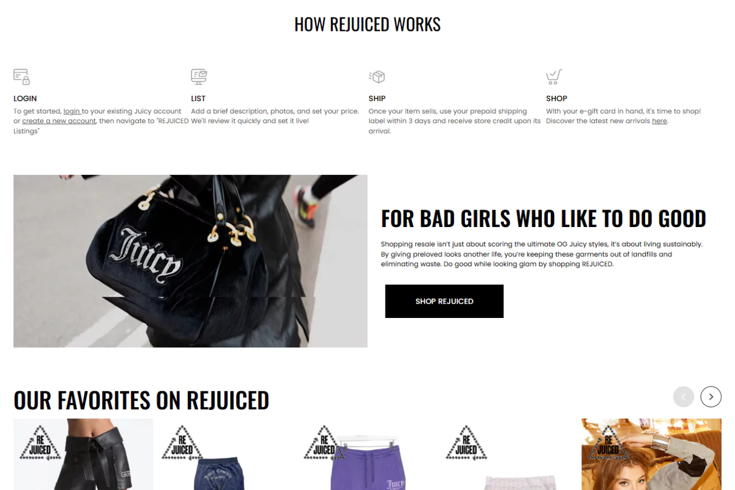Open the create a new account link

click(x=59, y=121)
